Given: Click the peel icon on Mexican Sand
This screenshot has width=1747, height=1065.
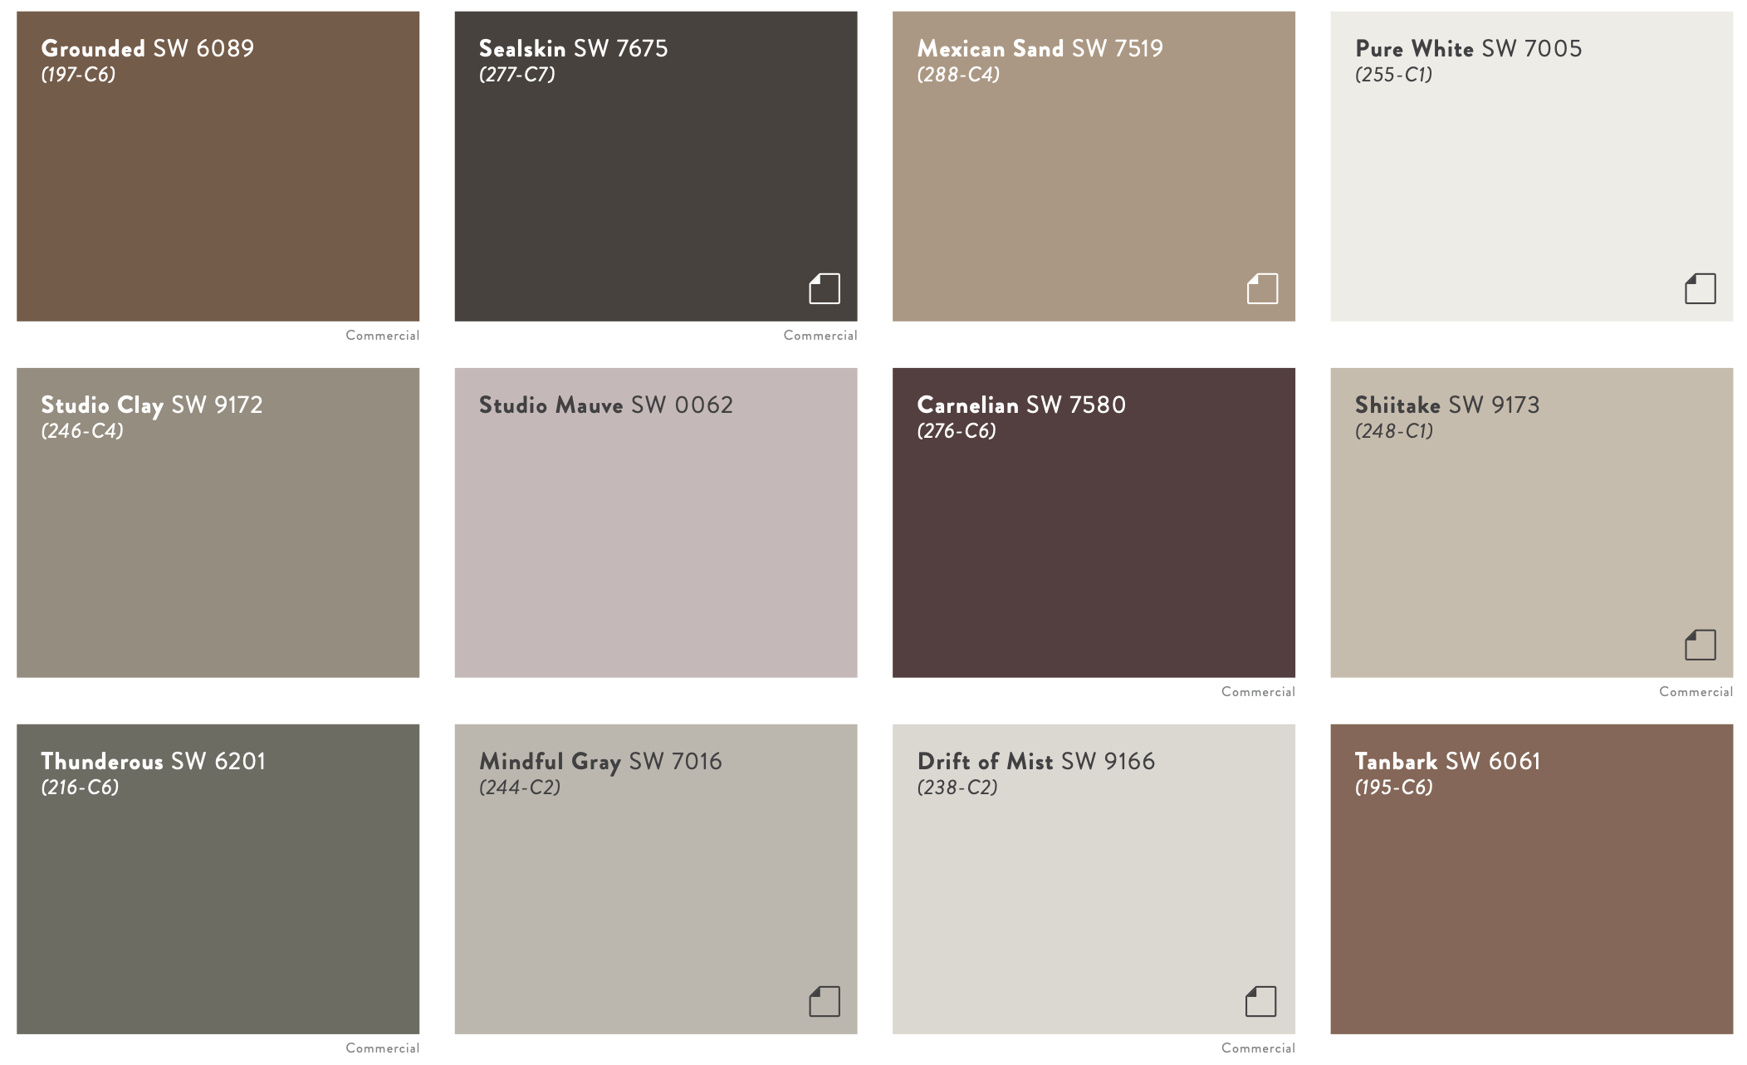Looking at the screenshot, I should click(x=1260, y=289).
